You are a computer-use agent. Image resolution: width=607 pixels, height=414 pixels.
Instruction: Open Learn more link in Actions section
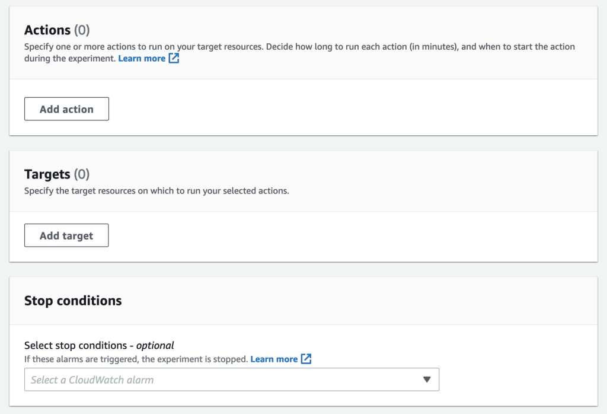point(142,58)
